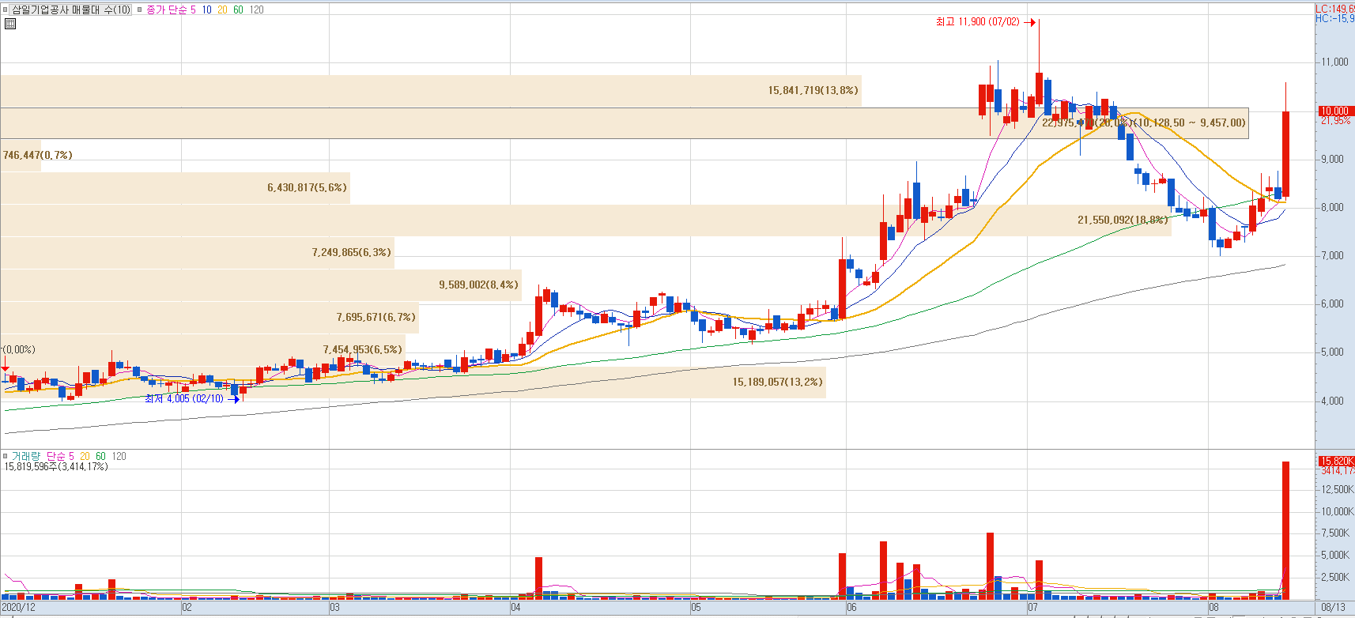Click the 06 month marker on time axis
Image resolution: width=1355 pixels, height=618 pixels.
coord(851,608)
